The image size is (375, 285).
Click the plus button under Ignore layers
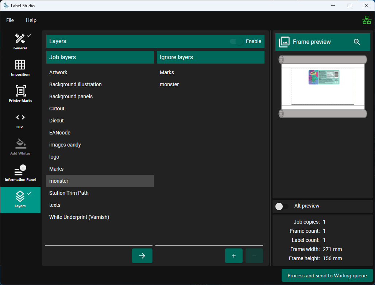pos(234,256)
